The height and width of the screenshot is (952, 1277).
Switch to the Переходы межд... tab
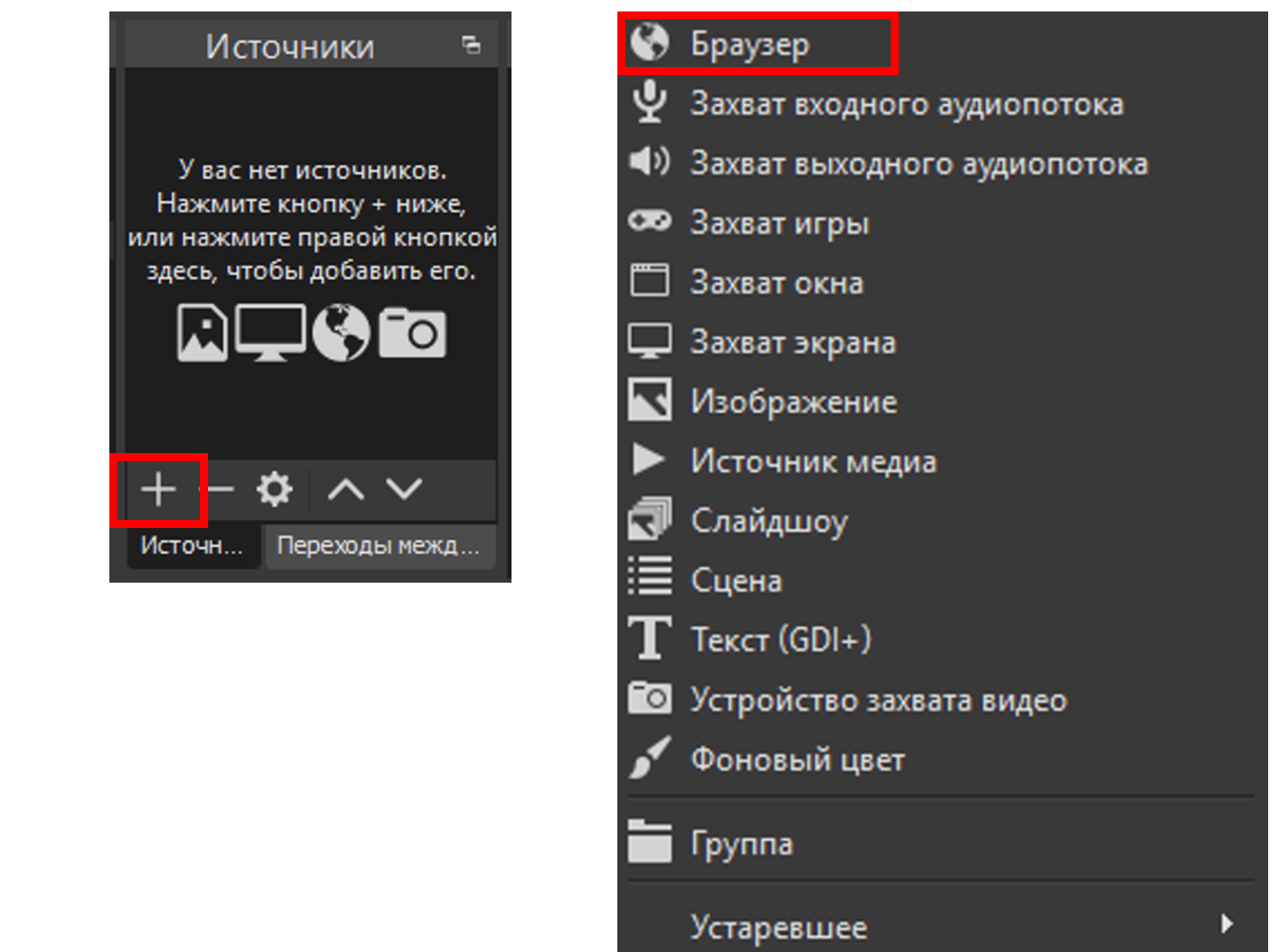[378, 546]
